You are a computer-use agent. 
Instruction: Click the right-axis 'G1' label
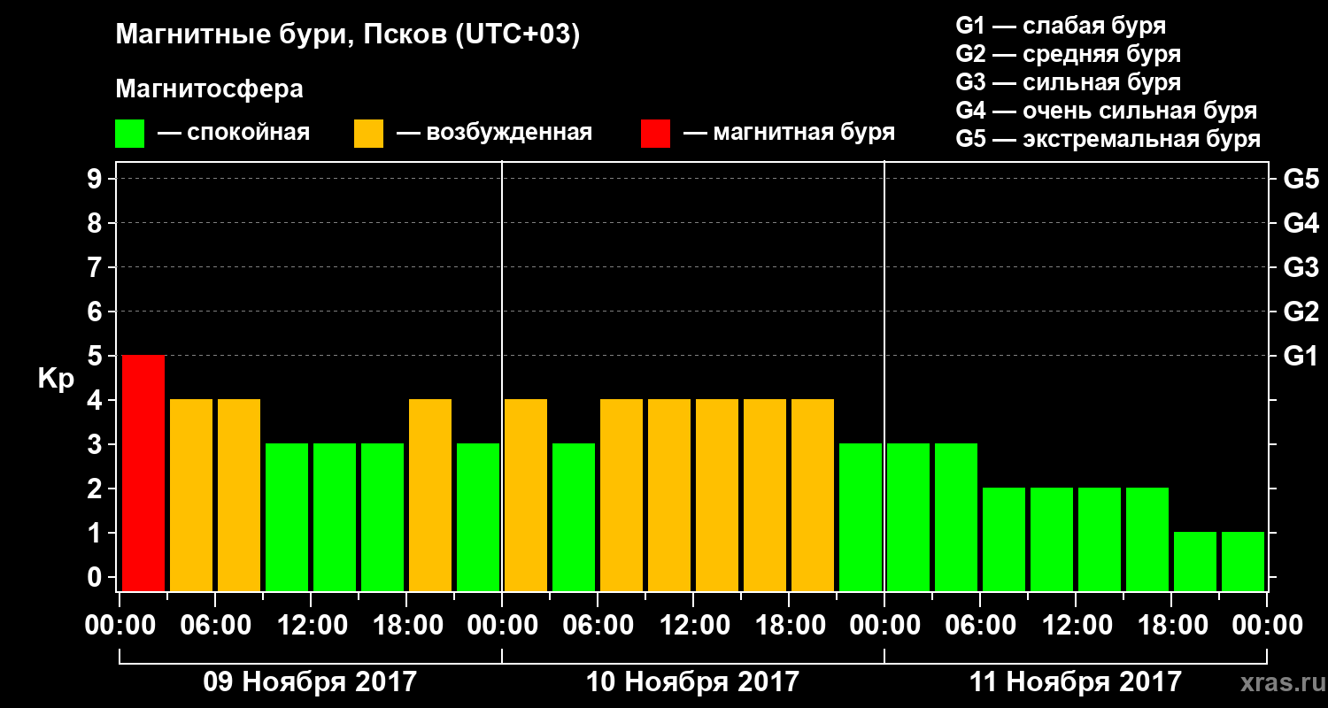click(1301, 356)
